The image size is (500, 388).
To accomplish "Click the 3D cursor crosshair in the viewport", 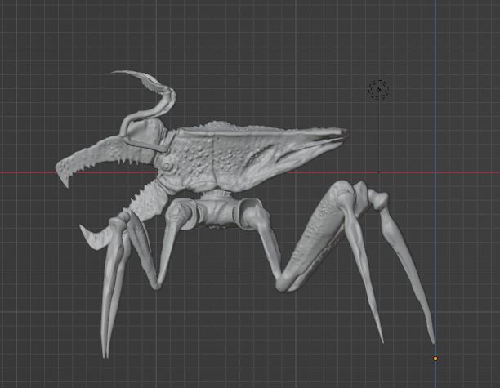I will [x=378, y=90].
